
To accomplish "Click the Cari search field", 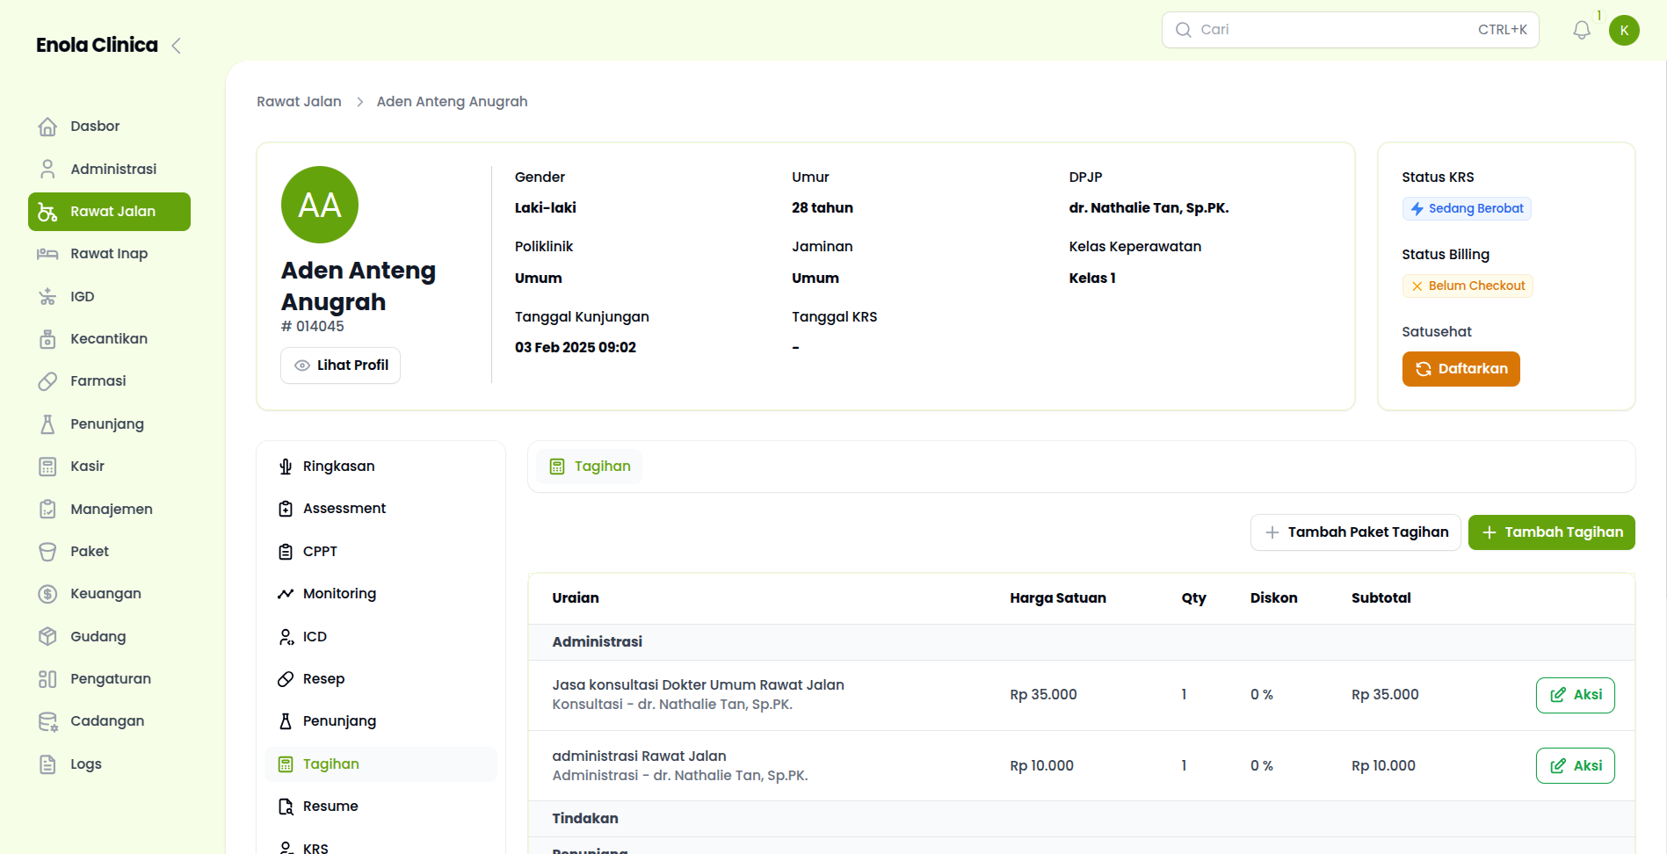I will pyautogui.click(x=1336, y=30).
